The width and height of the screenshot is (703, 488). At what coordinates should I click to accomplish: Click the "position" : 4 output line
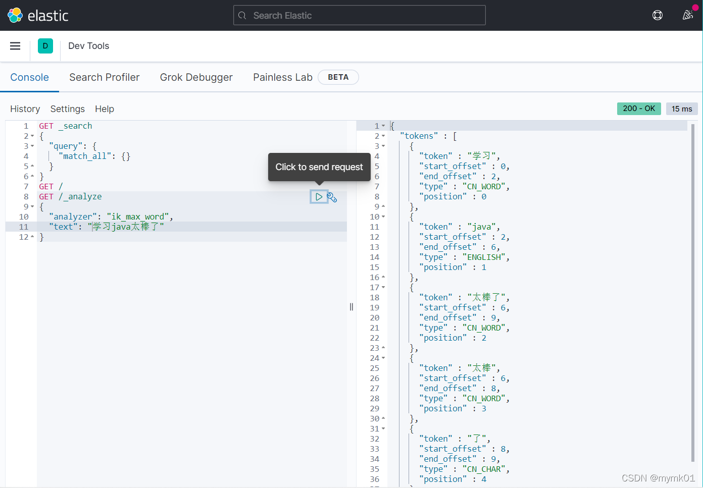coord(453,479)
